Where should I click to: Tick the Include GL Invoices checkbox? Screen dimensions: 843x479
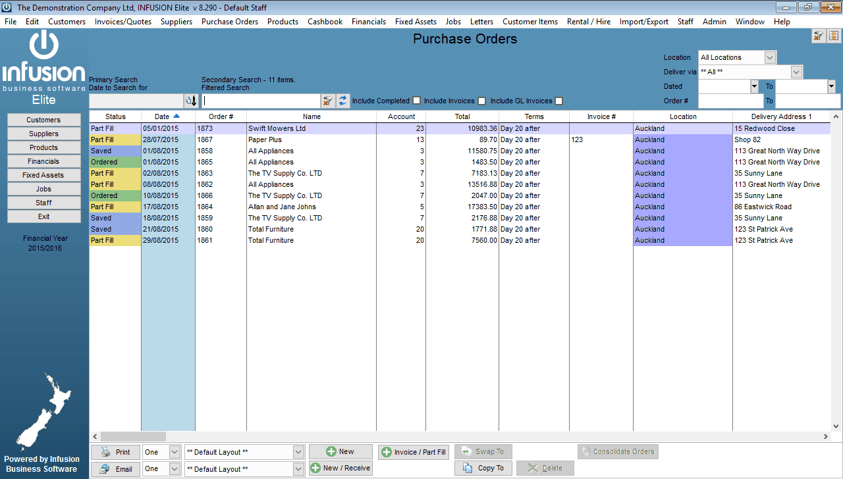tap(558, 101)
